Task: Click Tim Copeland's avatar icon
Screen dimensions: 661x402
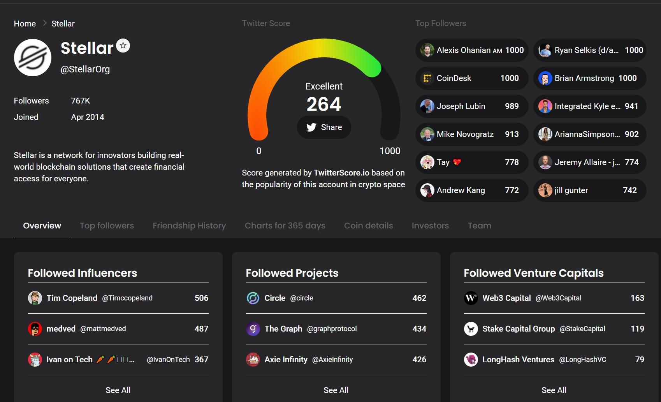Action: tap(35, 298)
